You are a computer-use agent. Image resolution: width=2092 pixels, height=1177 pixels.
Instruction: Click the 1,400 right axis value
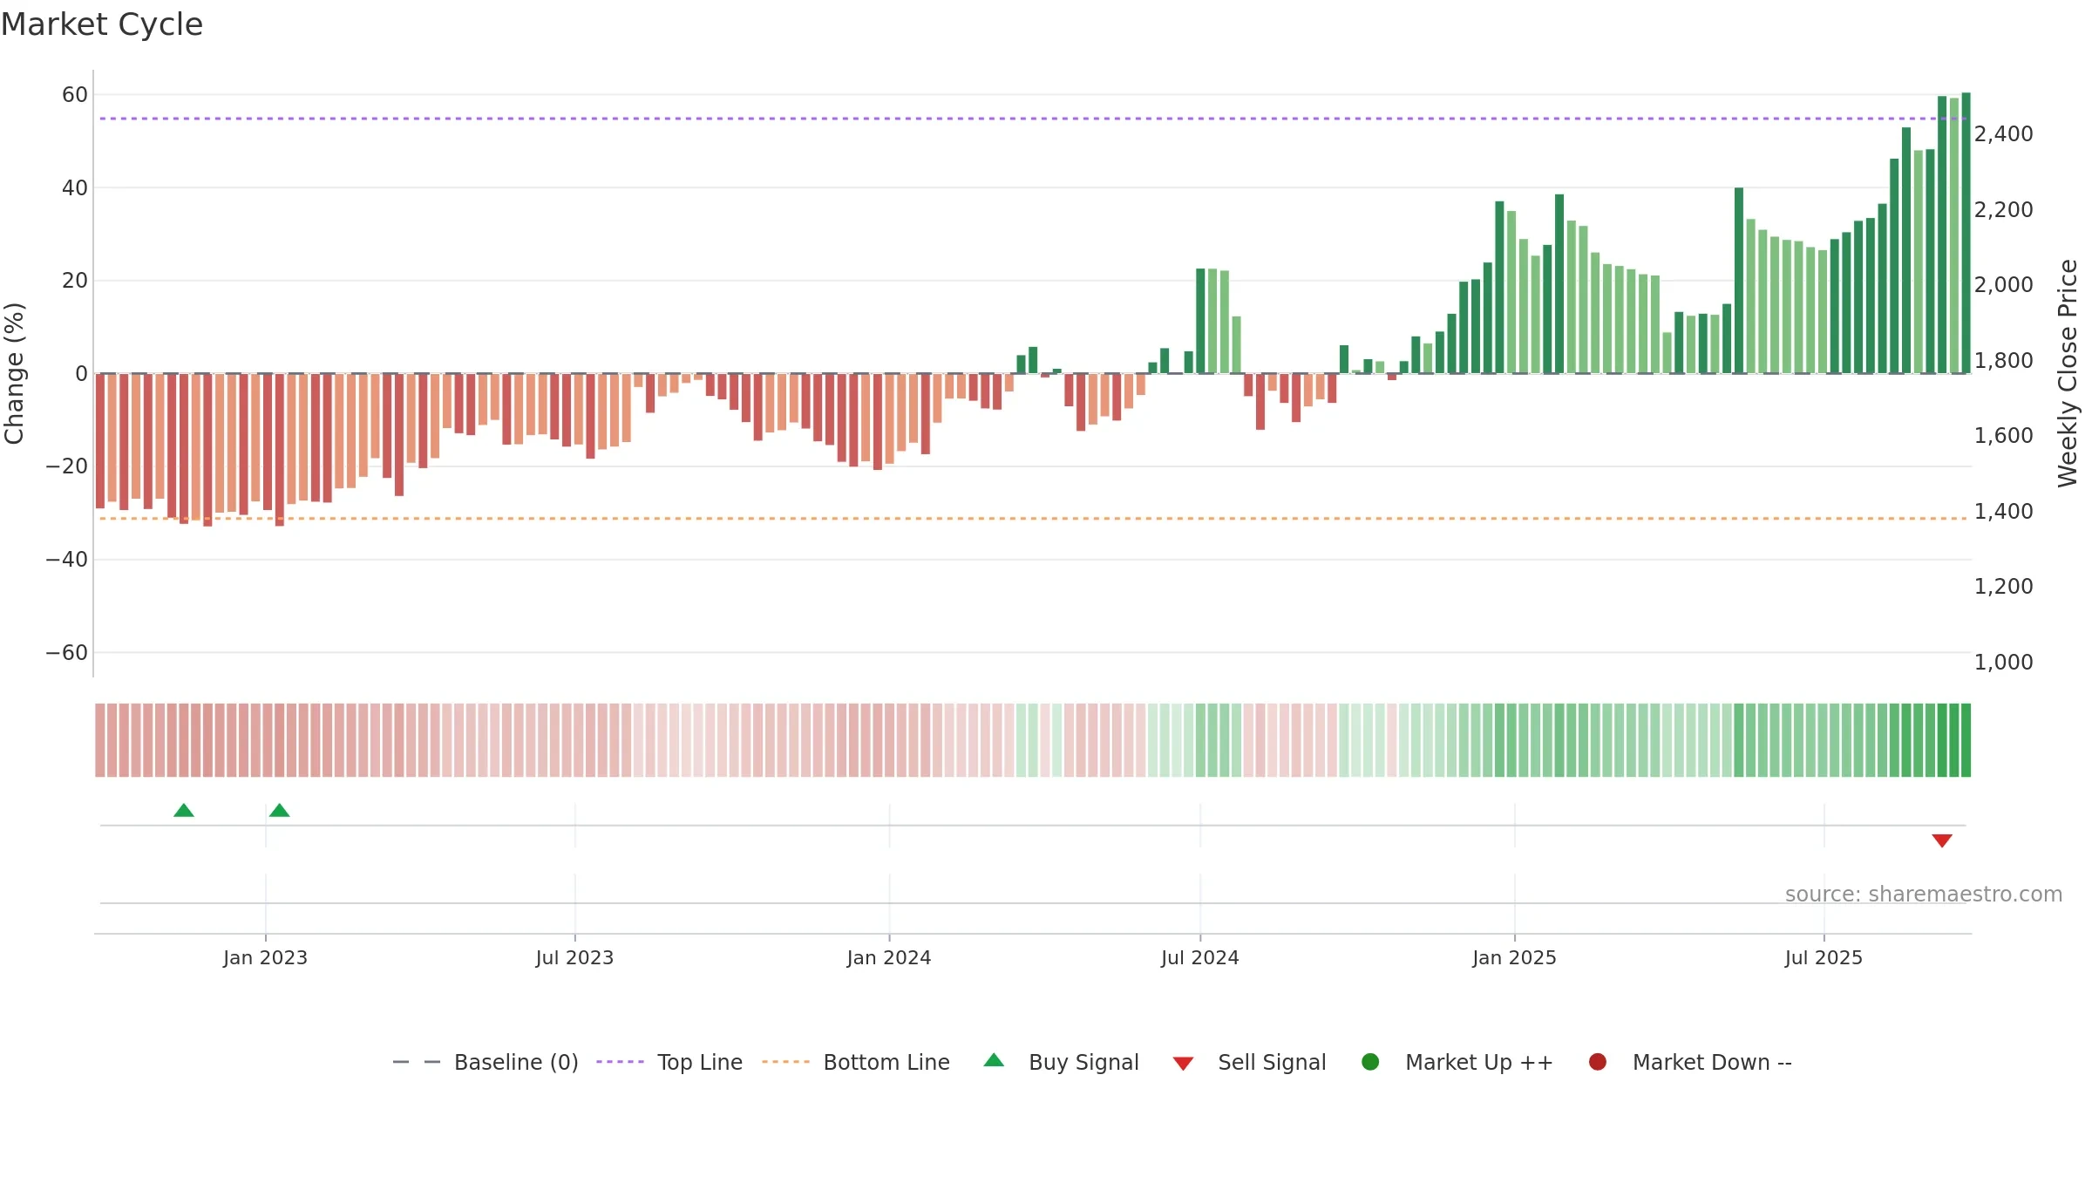point(2003,512)
